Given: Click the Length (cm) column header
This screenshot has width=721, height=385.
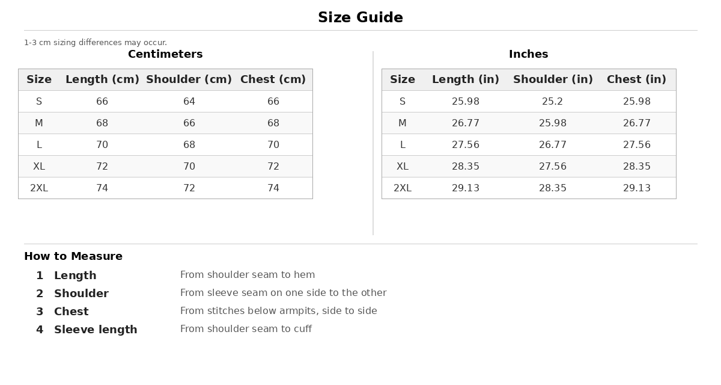Looking at the screenshot, I should [102, 79].
